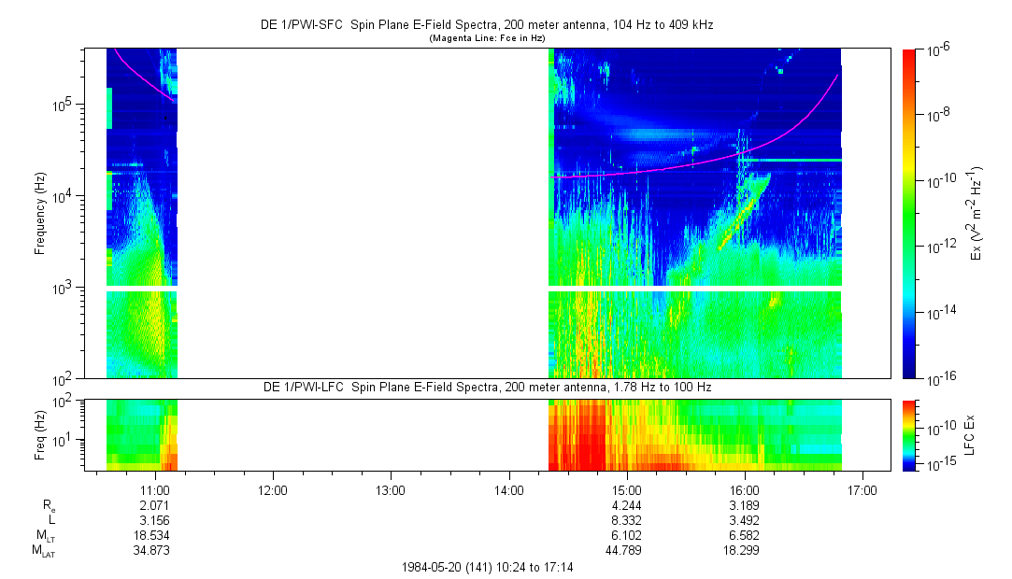Screen dimensions: 1012x579
Task: Select the L value 3.156
Action: click(x=154, y=520)
